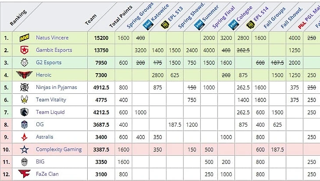
Task: Click the G2 Esports team logo
Action: 24,62
